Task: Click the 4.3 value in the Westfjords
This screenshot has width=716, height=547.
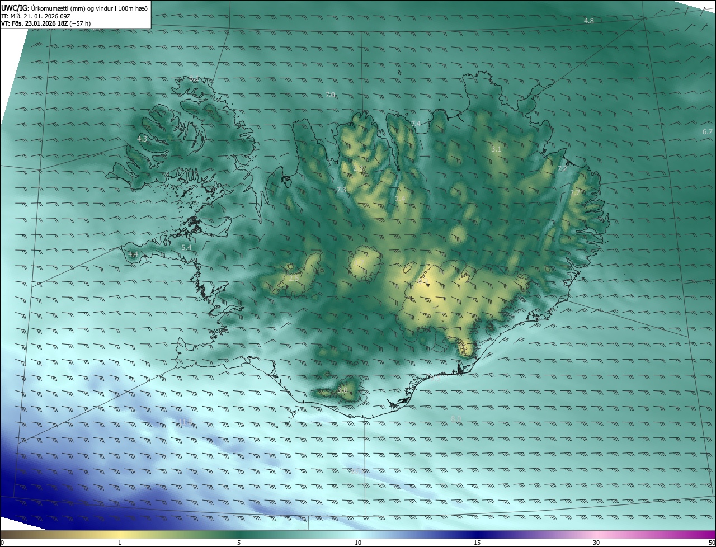Action: pos(142,139)
